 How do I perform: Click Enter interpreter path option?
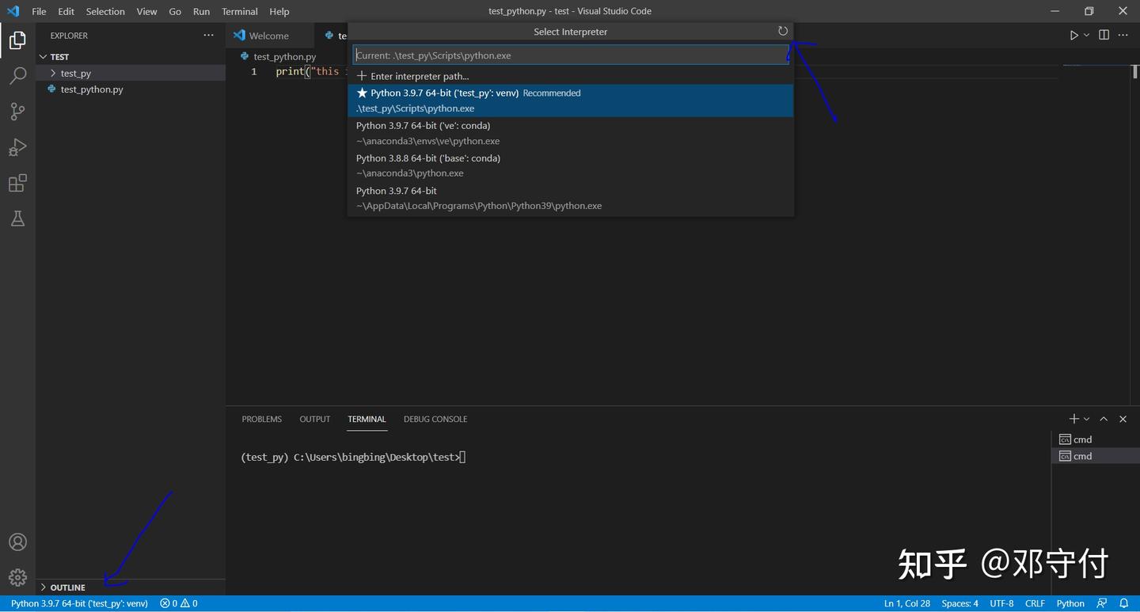[x=420, y=76]
